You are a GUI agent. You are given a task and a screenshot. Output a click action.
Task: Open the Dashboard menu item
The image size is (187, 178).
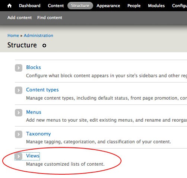(x=30, y=6)
